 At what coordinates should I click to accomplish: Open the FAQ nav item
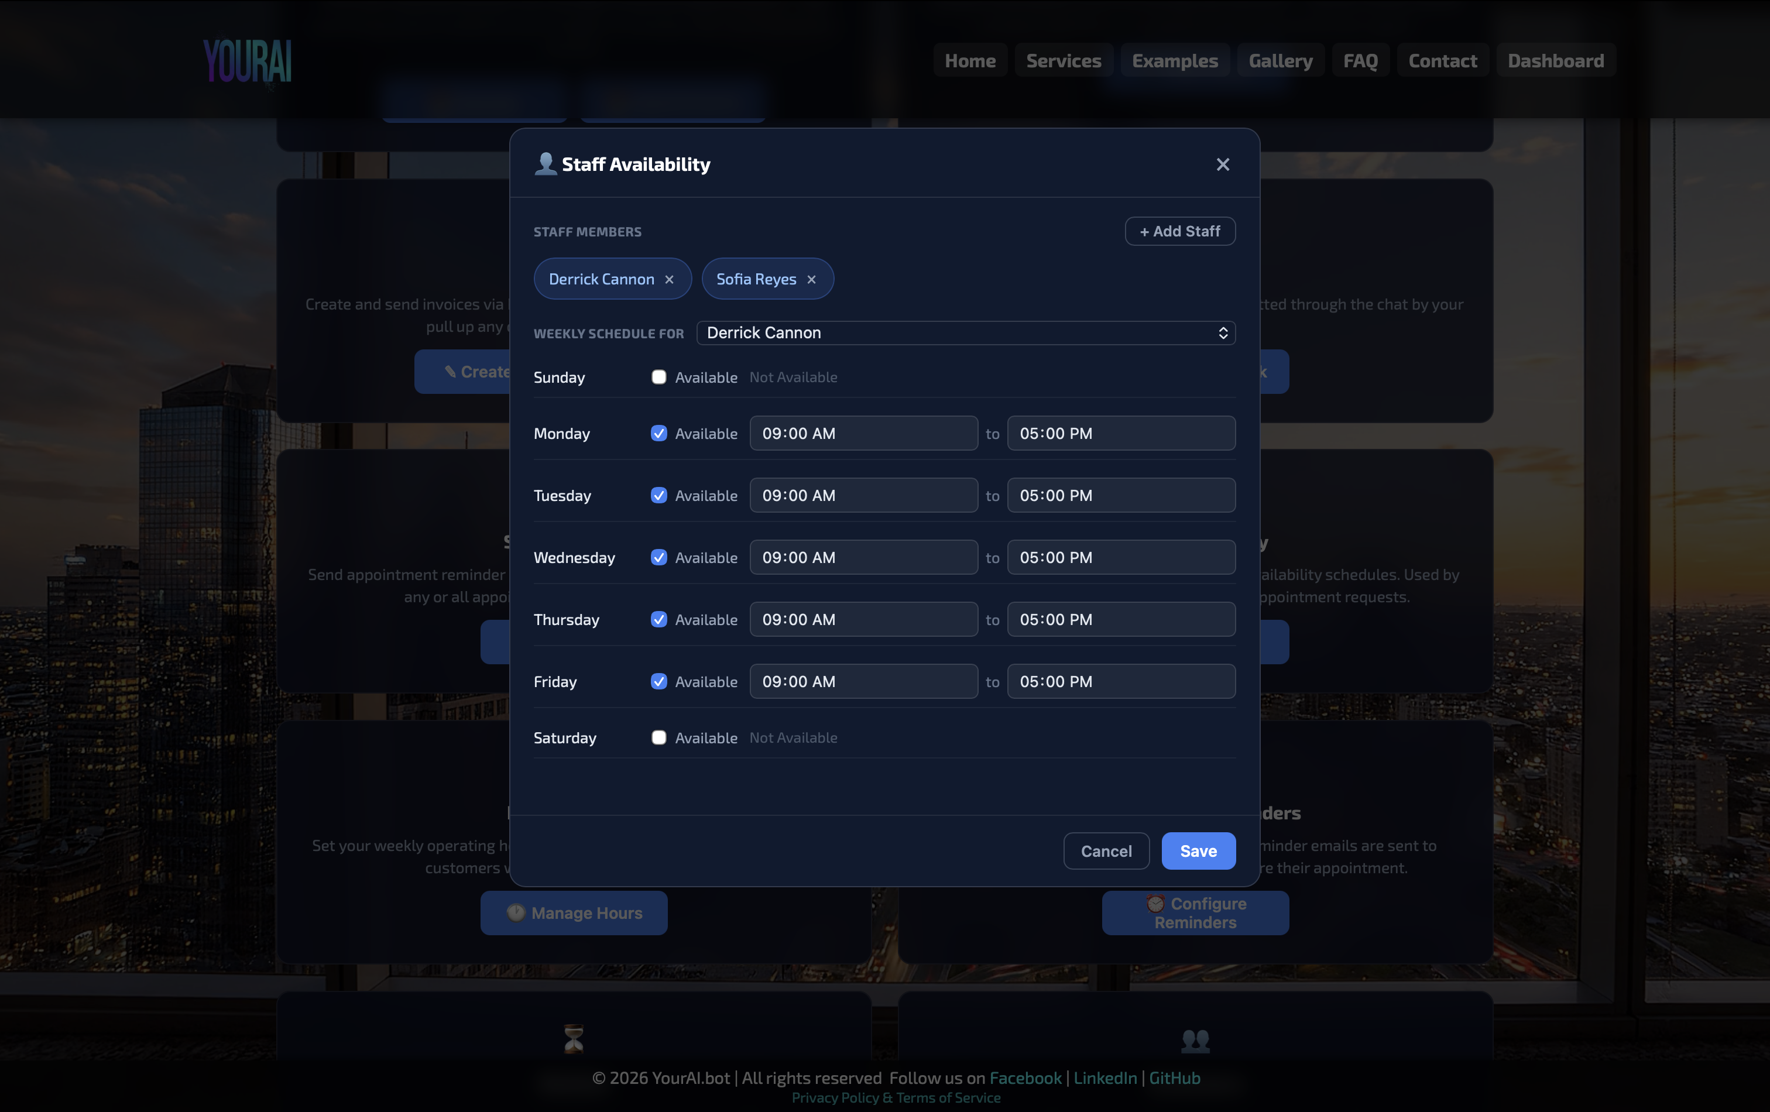pyautogui.click(x=1361, y=61)
